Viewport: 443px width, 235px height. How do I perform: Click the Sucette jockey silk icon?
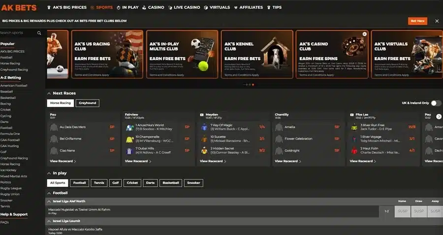204,139
